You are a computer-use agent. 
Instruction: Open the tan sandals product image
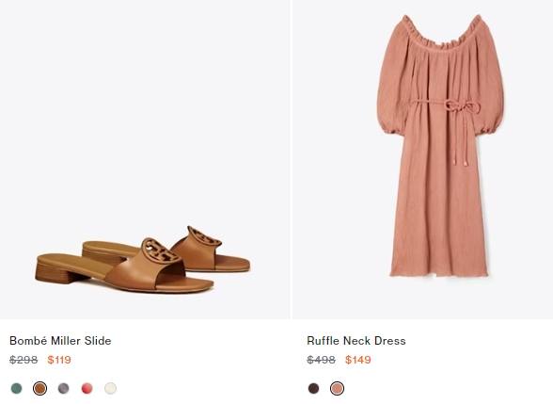145,159
